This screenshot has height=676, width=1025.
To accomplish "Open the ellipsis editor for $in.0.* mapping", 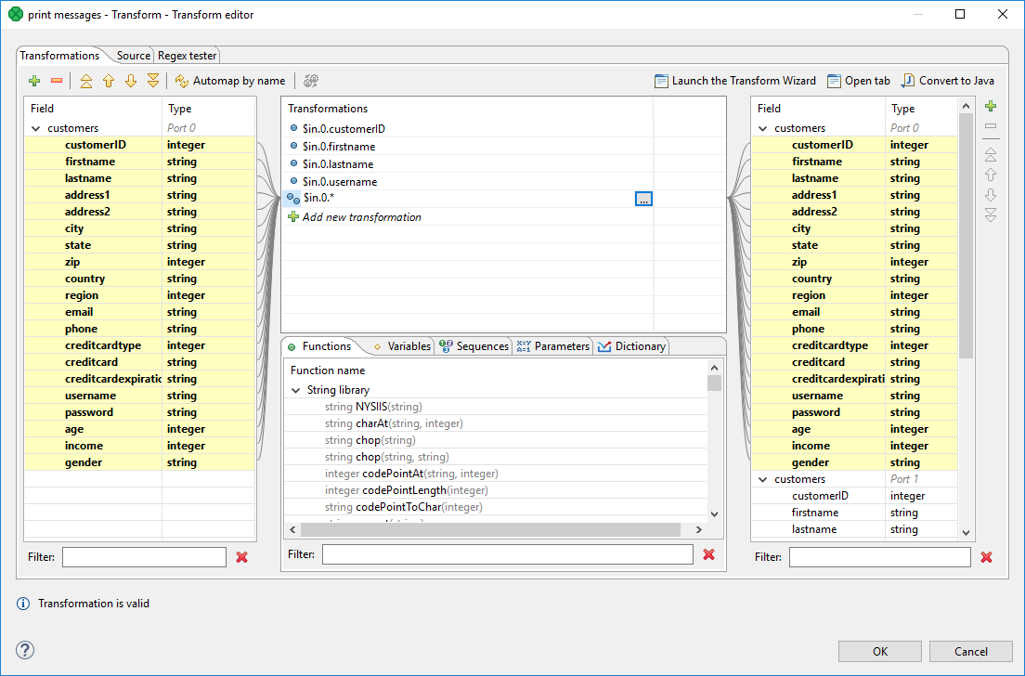I will click(x=643, y=198).
